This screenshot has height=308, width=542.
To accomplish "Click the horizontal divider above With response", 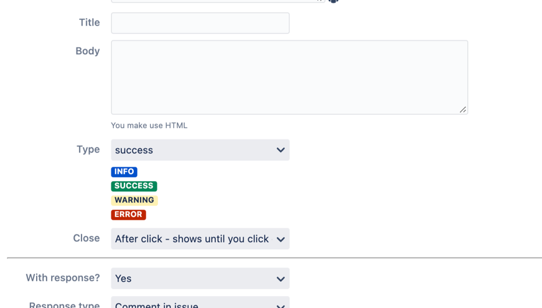I will point(274,258).
